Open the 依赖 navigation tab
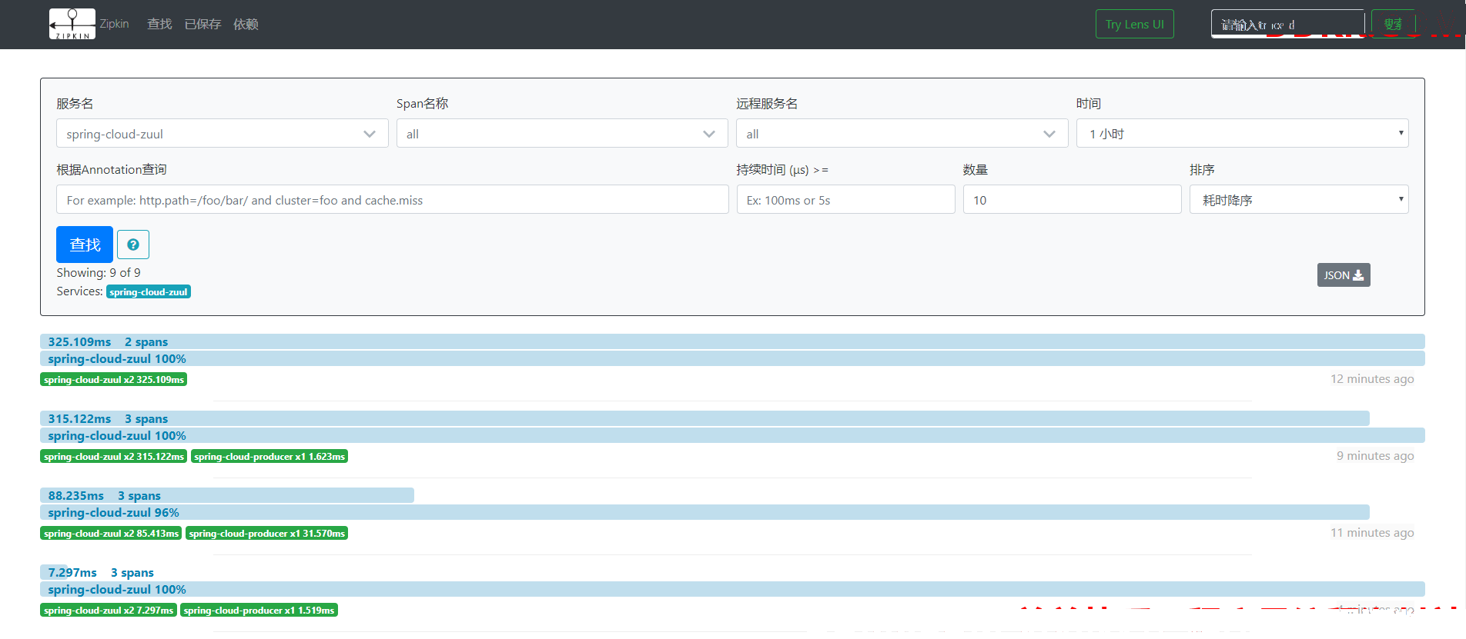Image resolution: width=1466 pixels, height=639 pixels. point(246,24)
